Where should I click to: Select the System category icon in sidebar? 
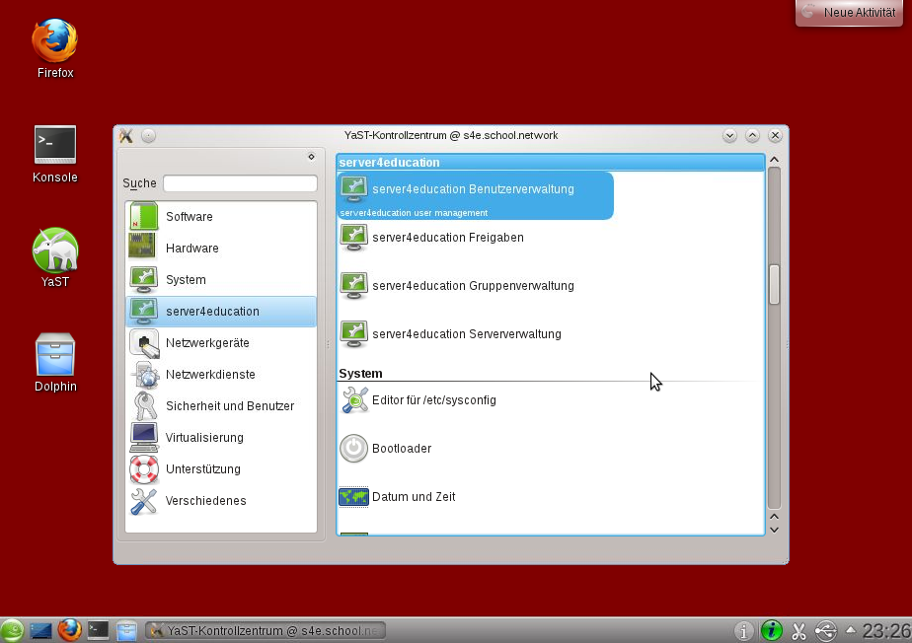coord(143,280)
